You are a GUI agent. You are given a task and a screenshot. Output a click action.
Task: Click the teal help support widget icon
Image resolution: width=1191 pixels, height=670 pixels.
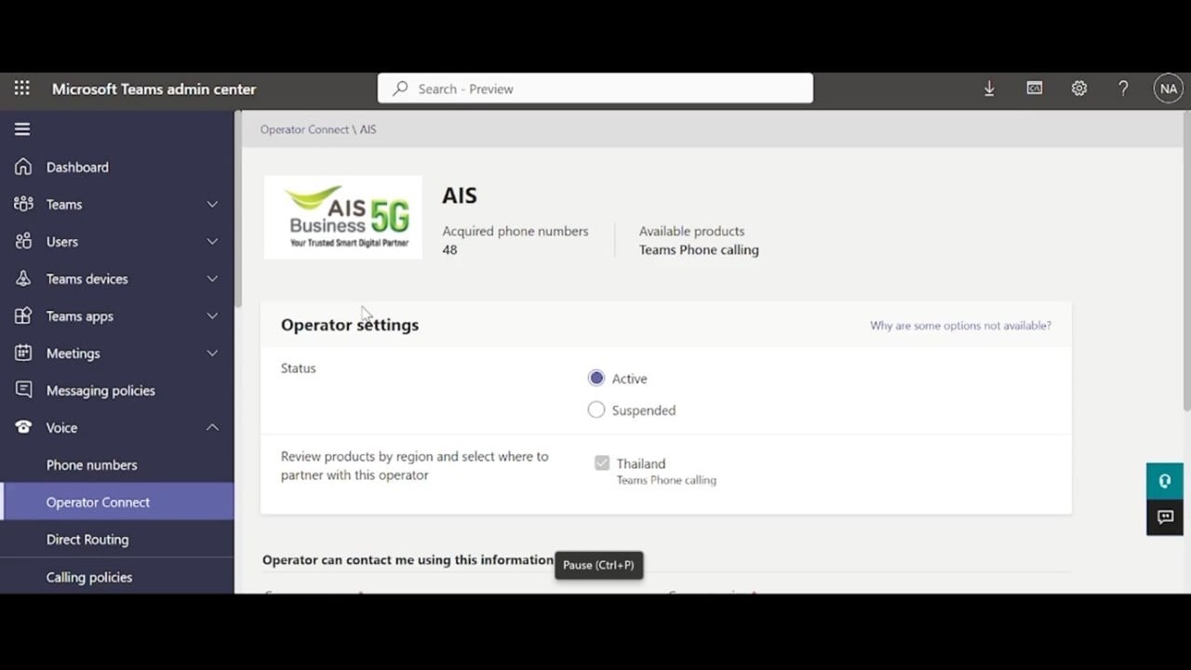coord(1164,481)
